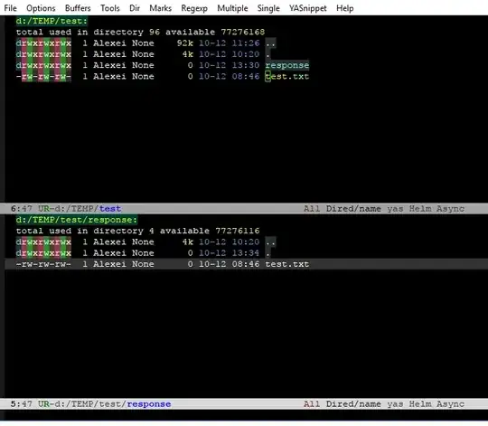Click current directory '.' in top pane

coord(267,54)
